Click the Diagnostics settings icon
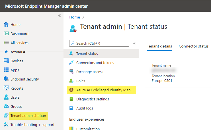Viewport: 211px width, 130px height. pyautogui.click(x=71, y=99)
